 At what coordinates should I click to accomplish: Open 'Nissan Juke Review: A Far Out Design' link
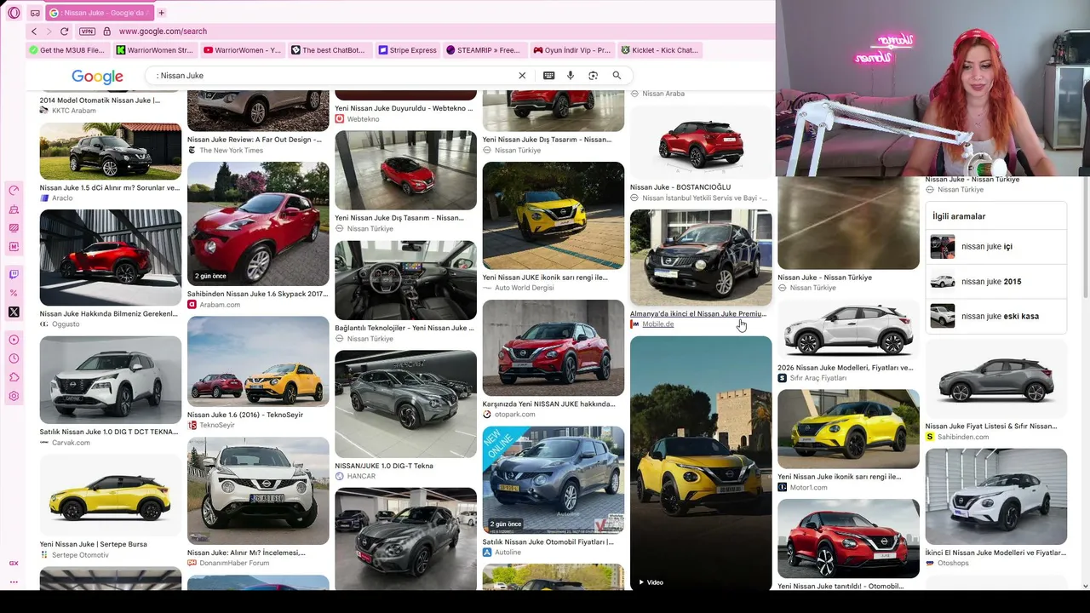255,140
